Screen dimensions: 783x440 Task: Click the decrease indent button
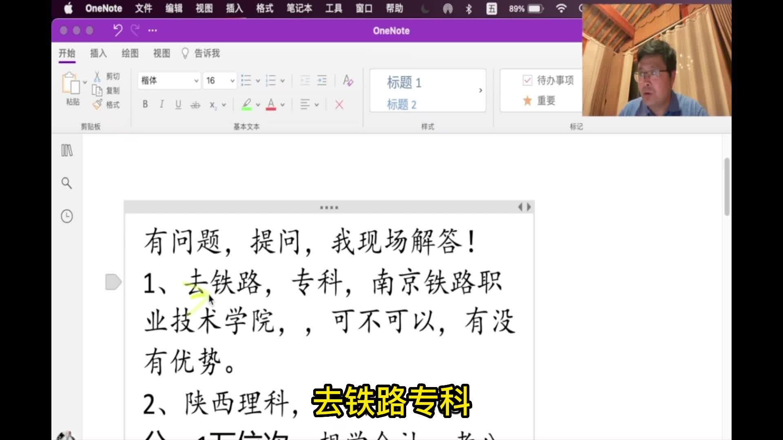pos(305,80)
